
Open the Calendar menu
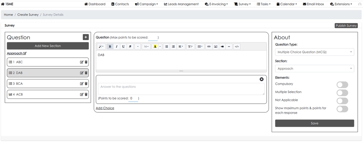point(287,4)
